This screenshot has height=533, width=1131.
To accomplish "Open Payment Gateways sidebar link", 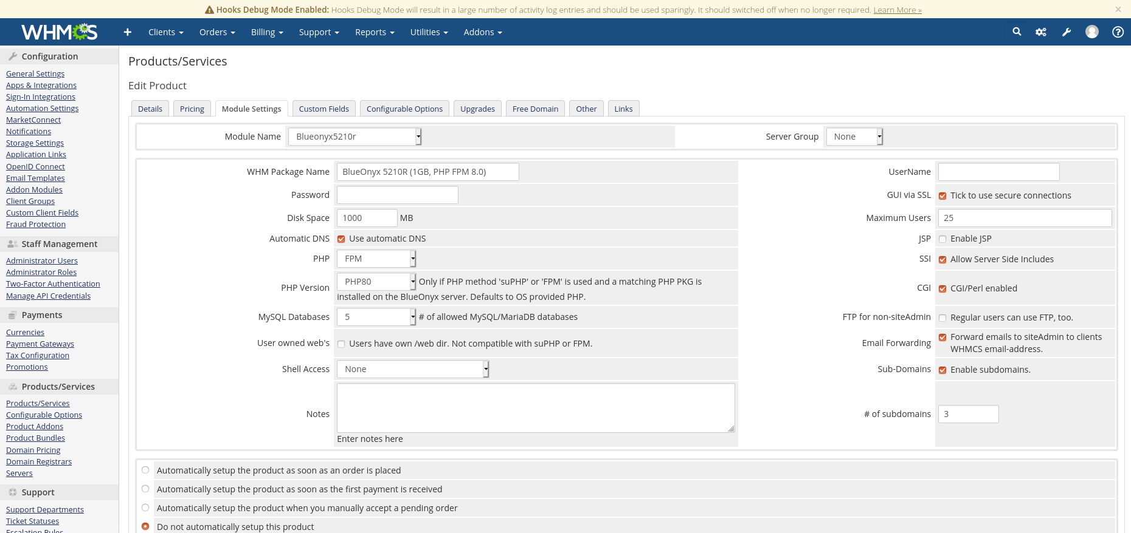I will (40, 344).
